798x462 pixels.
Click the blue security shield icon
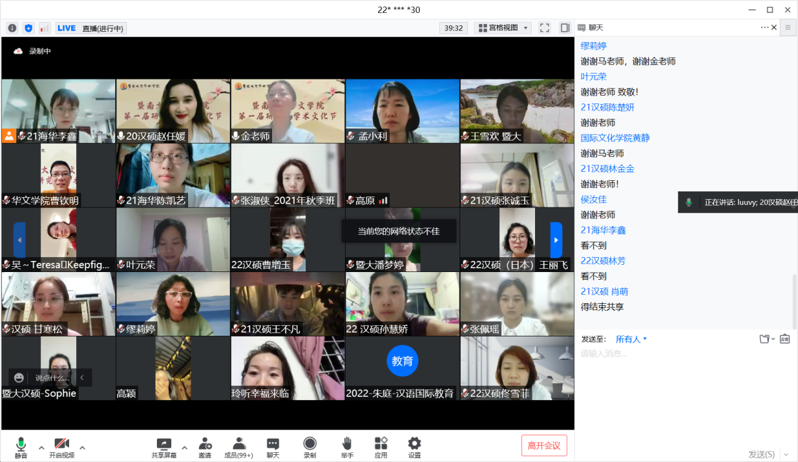point(28,28)
